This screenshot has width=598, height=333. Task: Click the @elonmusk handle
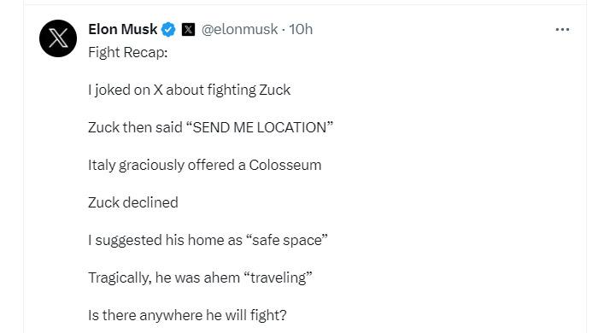(239, 29)
